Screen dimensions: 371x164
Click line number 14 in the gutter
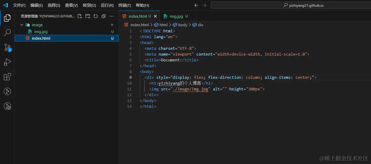tap(130, 106)
